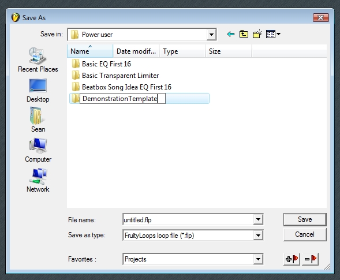Add current folder to favorites flag
This screenshot has height=280, width=340.
[x=292, y=259]
